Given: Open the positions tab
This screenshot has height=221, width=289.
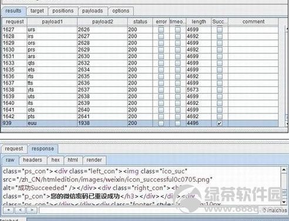Looking at the screenshot, I should click(x=63, y=11).
